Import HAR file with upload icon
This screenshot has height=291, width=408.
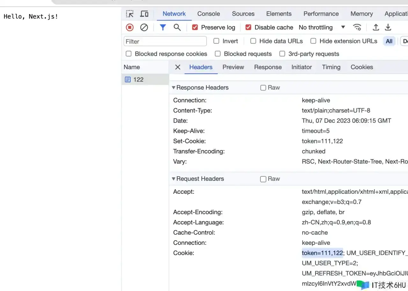coord(376,27)
